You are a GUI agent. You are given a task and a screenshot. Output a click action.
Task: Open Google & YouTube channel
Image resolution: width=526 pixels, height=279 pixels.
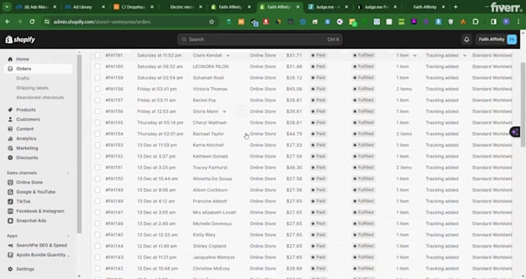coord(36,192)
